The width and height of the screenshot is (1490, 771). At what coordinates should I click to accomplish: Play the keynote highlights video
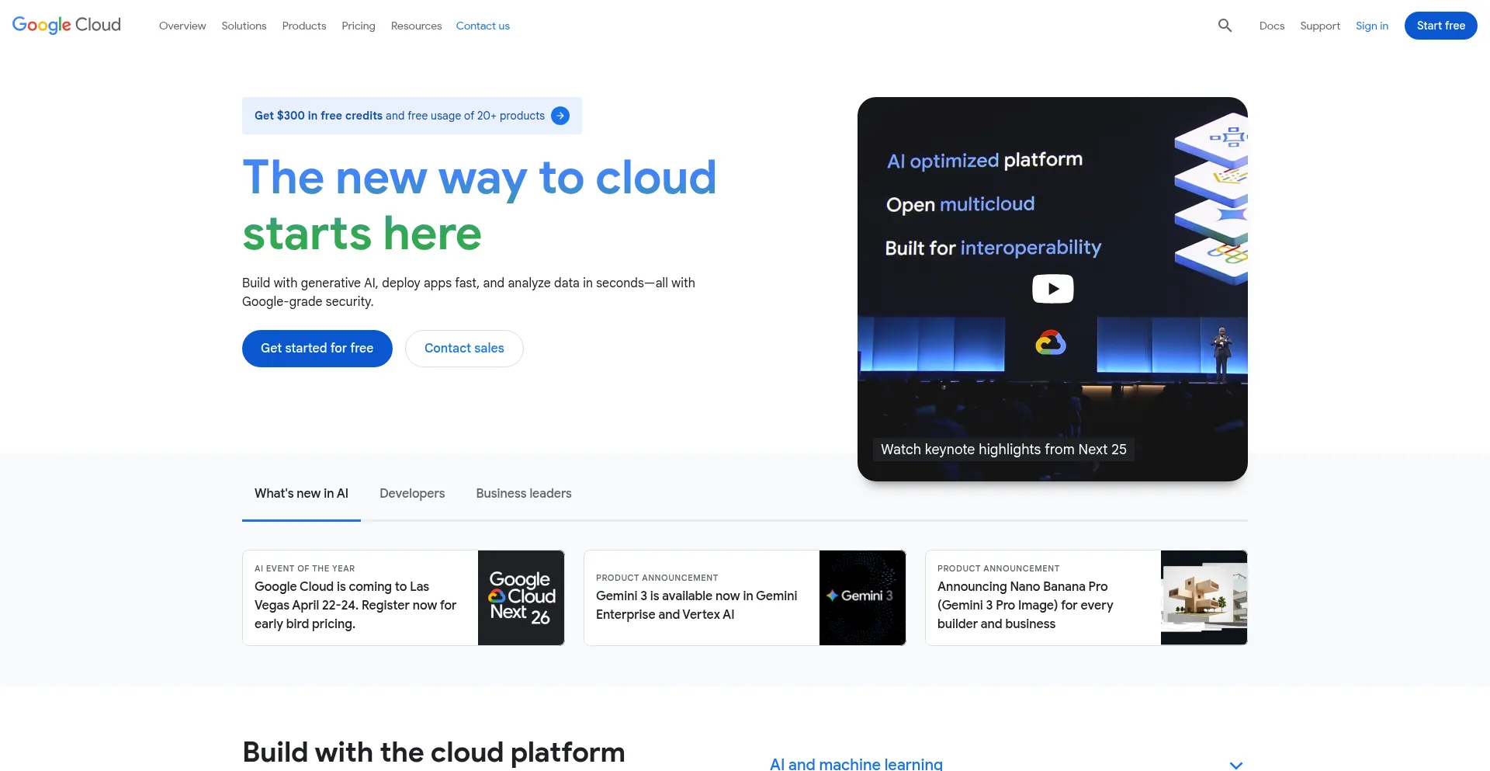tap(1052, 288)
